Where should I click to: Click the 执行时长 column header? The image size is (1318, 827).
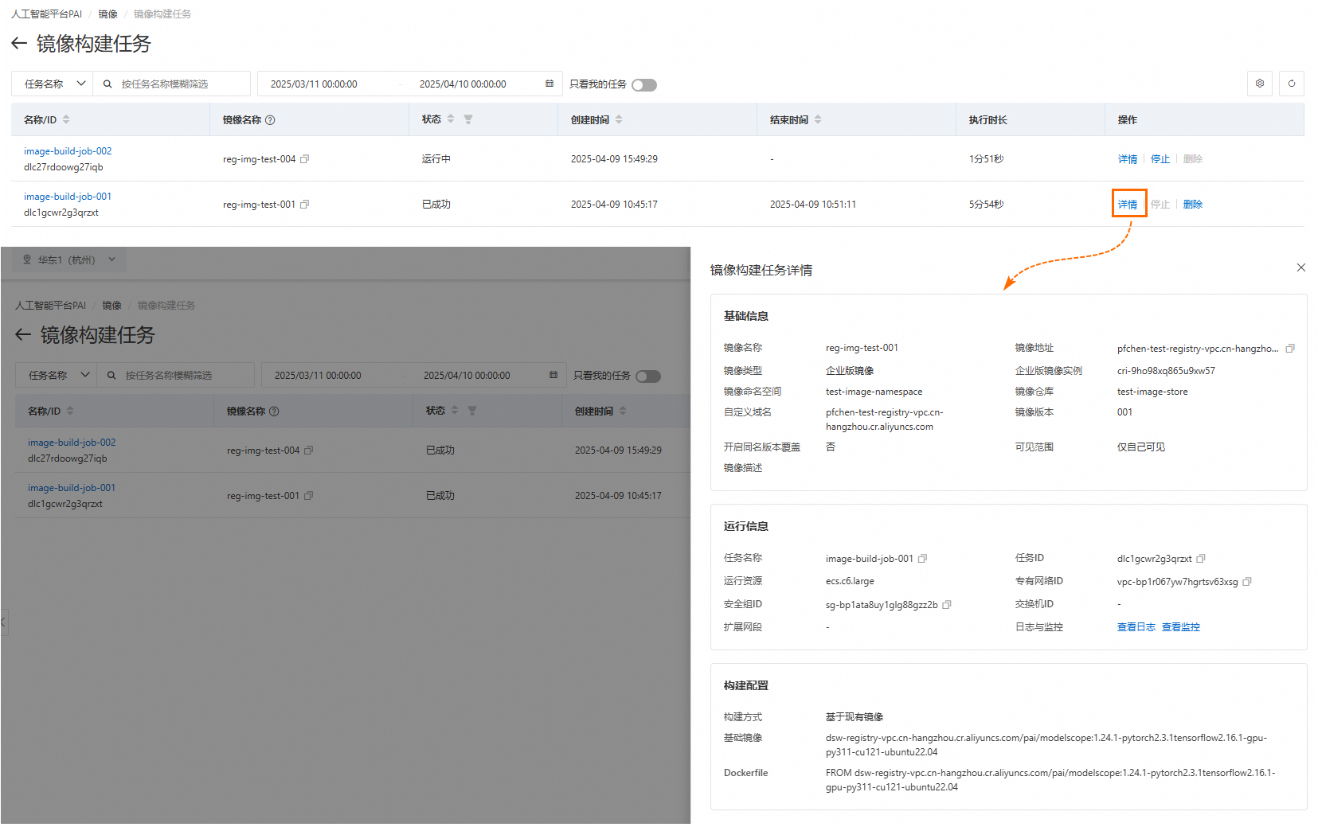[x=988, y=120]
